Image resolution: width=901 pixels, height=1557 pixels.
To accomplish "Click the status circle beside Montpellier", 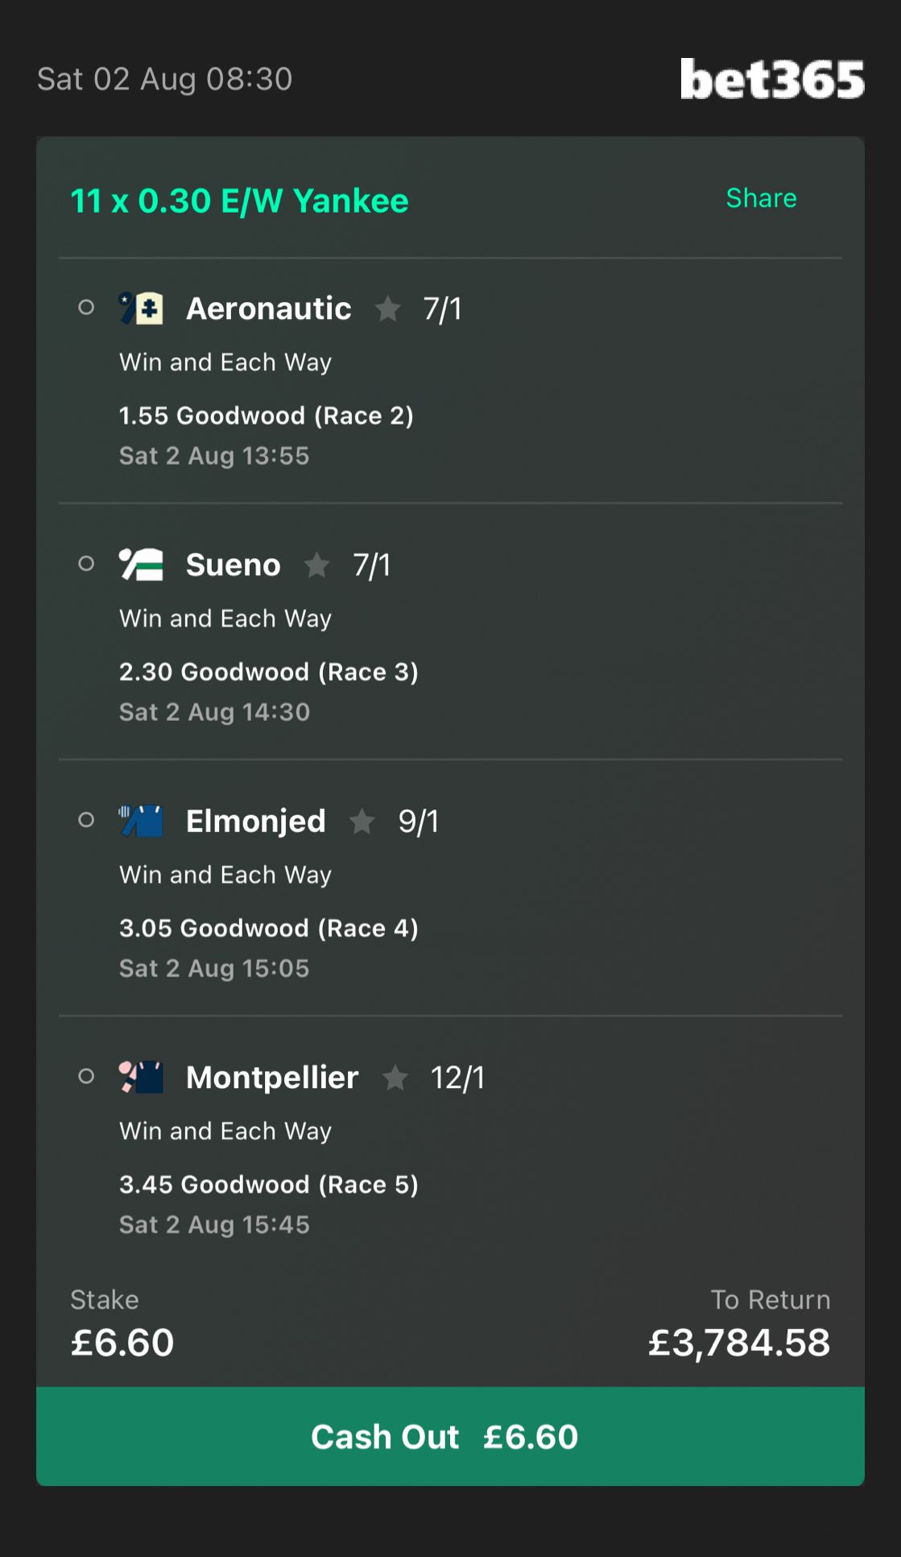I will tap(86, 1076).
